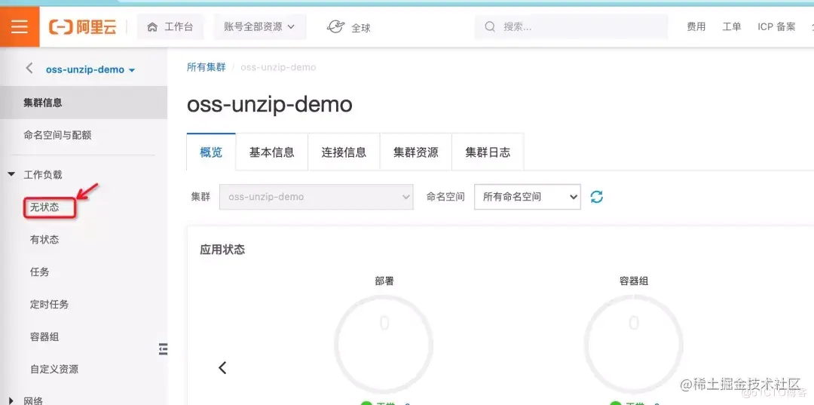Open the ICP 备案 link
The width and height of the screenshot is (814, 405).
pyautogui.click(x=776, y=27)
